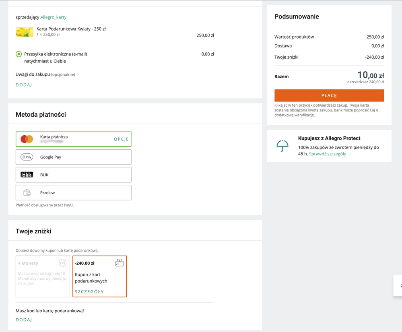Click the Allegro Protect umbrella icon
Viewport: 402px width, 332px height.
pyautogui.click(x=282, y=146)
